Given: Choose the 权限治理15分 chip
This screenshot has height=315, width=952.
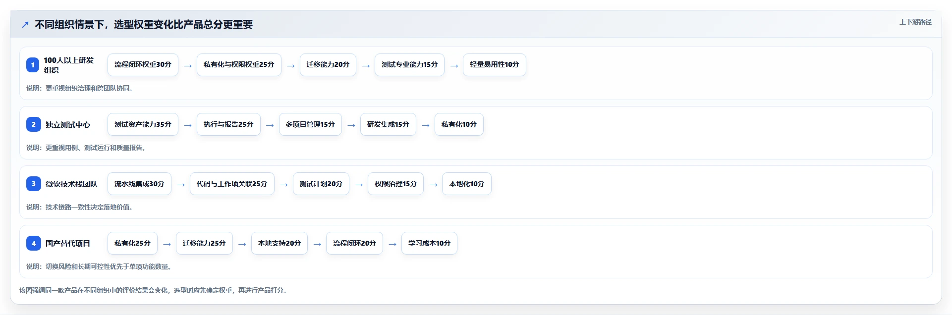Looking at the screenshot, I should tap(395, 184).
